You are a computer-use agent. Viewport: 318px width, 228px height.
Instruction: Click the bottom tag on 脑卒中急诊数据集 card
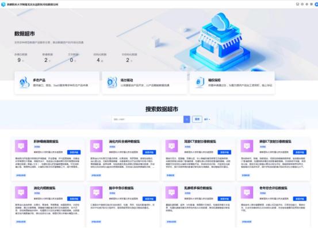(96, 222)
